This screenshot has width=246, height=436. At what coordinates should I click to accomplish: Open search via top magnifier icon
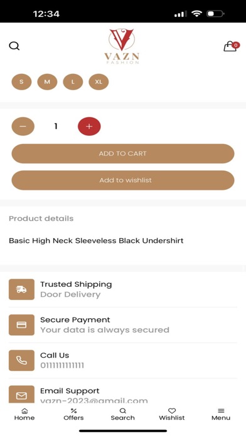click(14, 46)
